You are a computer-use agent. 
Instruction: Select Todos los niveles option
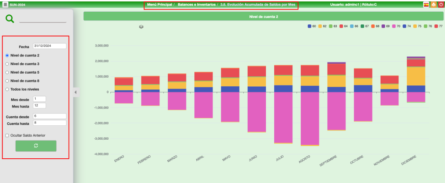tap(7, 89)
